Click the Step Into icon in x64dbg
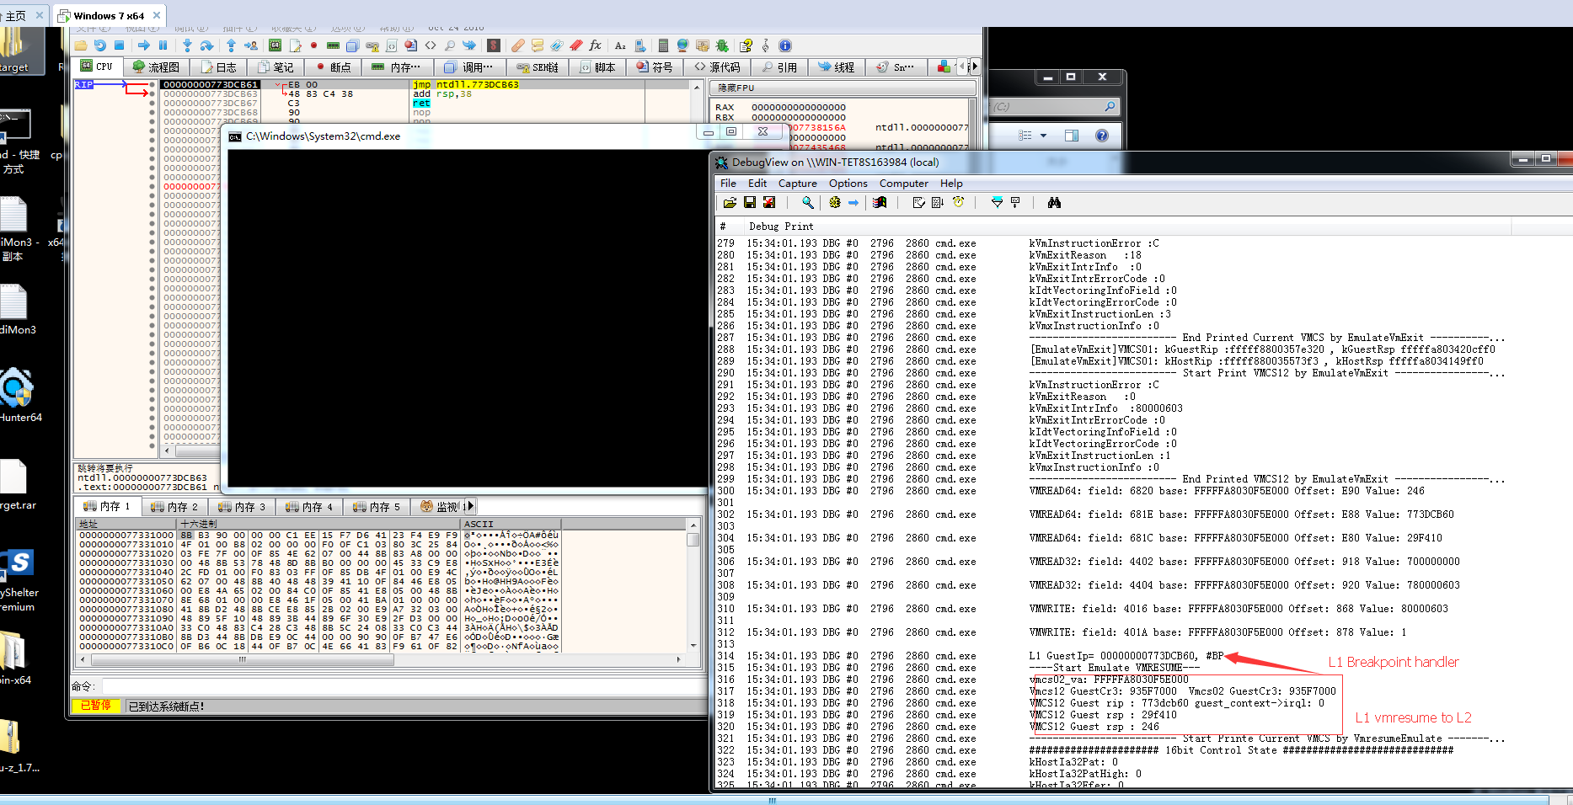 (186, 45)
